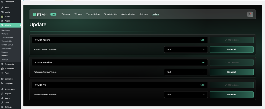The height and width of the screenshot is (109, 265).
Task: Open RTMKit Addons rollback version dropdown
Action: (x=186, y=50)
